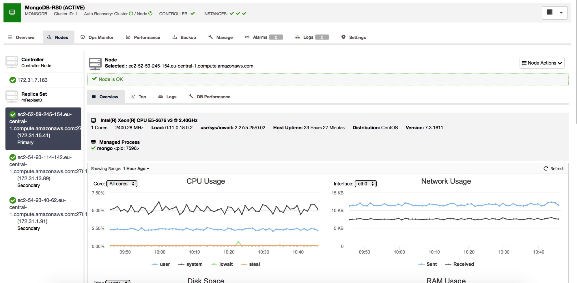Click the Settings gear icon
The image size is (577, 283).
tap(343, 37)
